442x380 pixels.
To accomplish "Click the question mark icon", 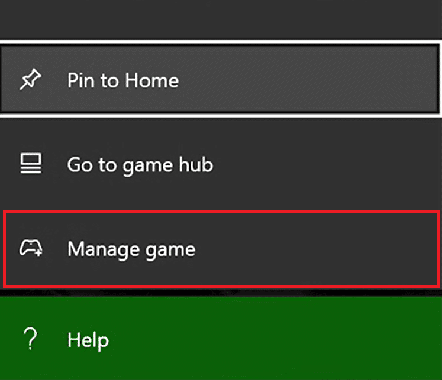I will (29, 339).
